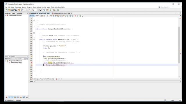Image resolution: width=186 pixels, height=104 pixels.
Task: Toggle Show Static Members in Navigator
Action: 12,97
